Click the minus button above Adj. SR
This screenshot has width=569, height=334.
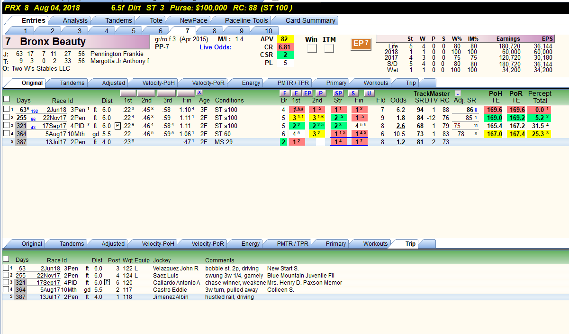458,93
